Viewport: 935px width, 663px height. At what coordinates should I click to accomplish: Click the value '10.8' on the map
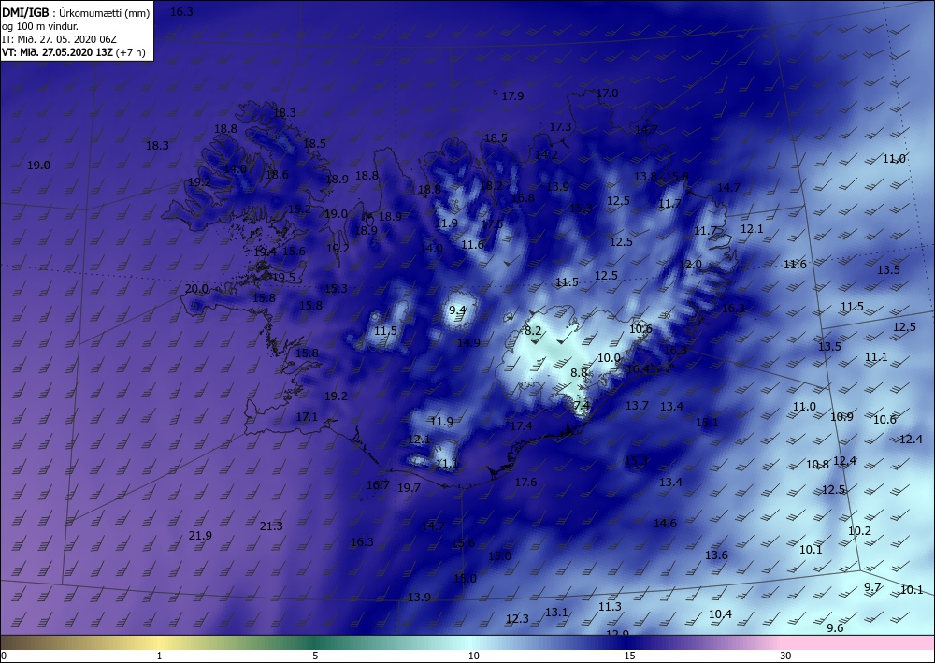817,465
